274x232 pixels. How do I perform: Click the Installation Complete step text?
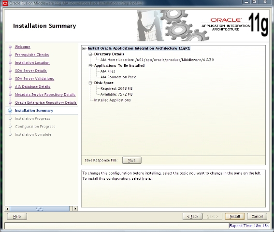(x=33, y=134)
